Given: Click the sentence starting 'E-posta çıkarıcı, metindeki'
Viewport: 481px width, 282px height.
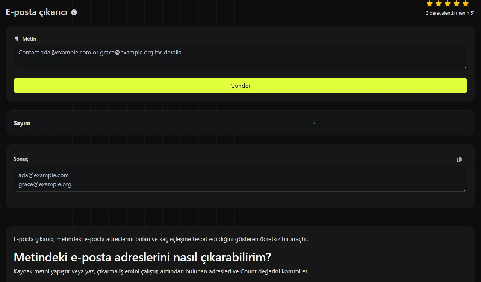Looking at the screenshot, I should click(161, 239).
